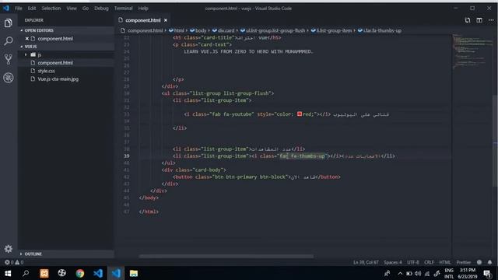Click the red color swatch in style attribute
The width and height of the screenshot is (498, 280).
coord(299,114)
